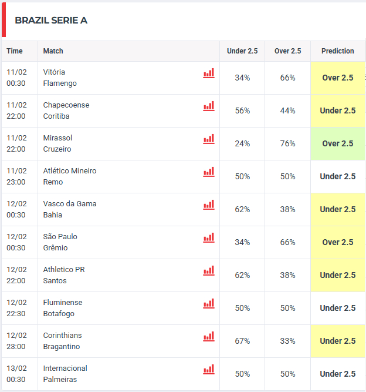366x392 pixels.
Task: Click the Over 2.5 column header
Action: click(x=287, y=51)
